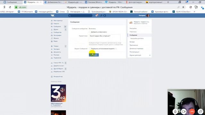Click the video play icon in VK header
This screenshot has height=115, width=205.
pos(105,16)
